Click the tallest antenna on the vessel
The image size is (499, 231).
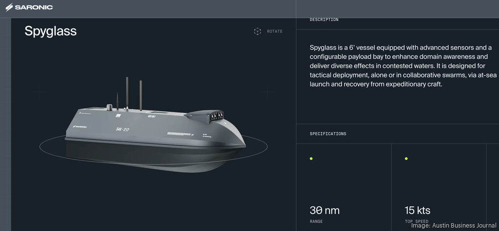pos(127,93)
